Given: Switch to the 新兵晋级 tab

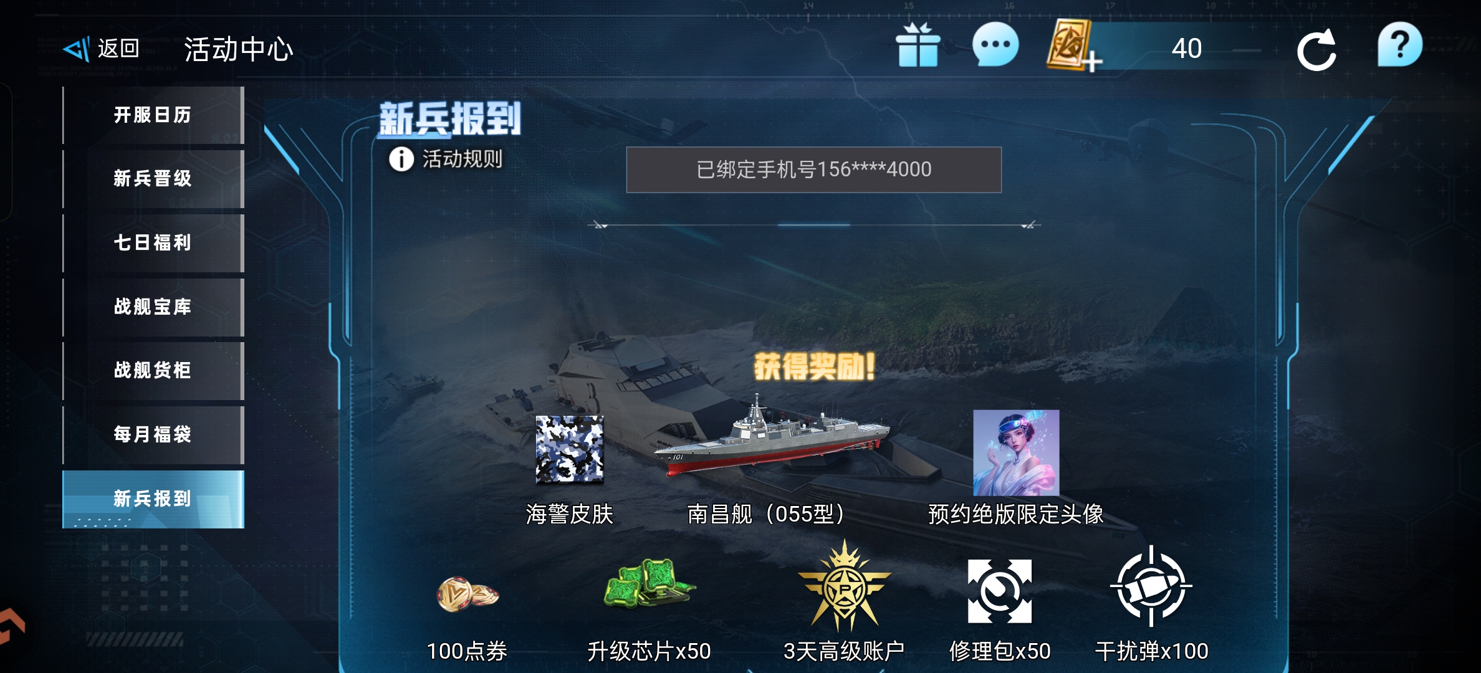Looking at the screenshot, I should click(153, 179).
